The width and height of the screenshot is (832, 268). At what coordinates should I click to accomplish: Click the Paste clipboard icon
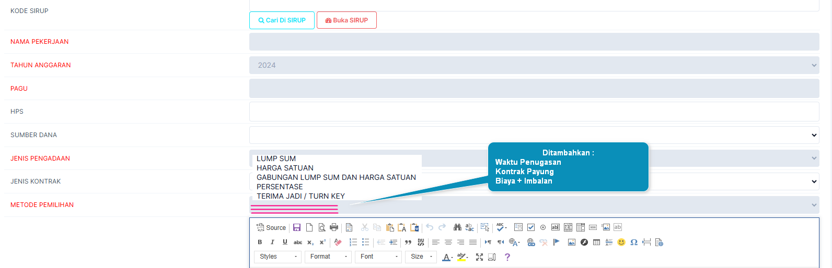point(389,227)
